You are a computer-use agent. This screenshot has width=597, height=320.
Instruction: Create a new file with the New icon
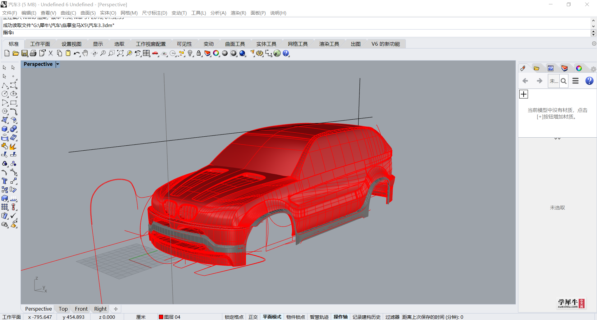click(x=7, y=53)
